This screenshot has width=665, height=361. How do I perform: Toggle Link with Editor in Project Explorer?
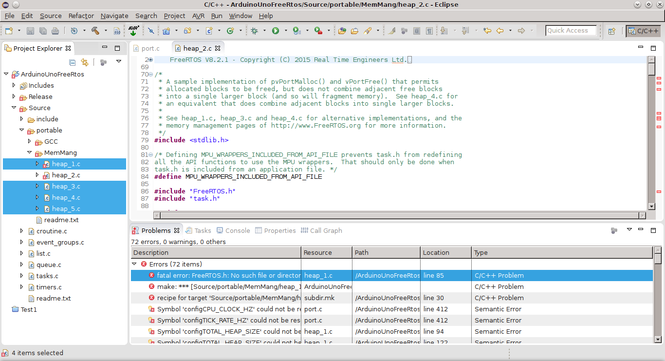pyautogui.click(x=85, y=62)
